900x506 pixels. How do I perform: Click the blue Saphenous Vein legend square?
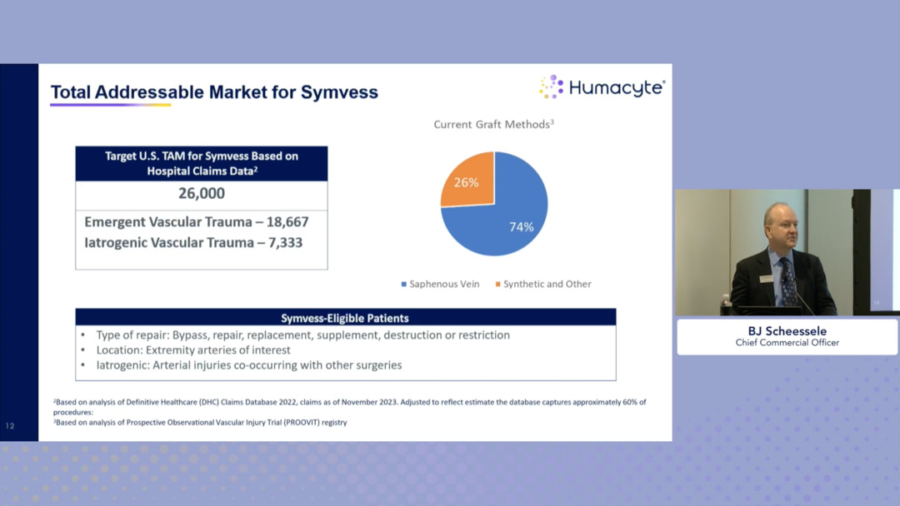point(404,285)
